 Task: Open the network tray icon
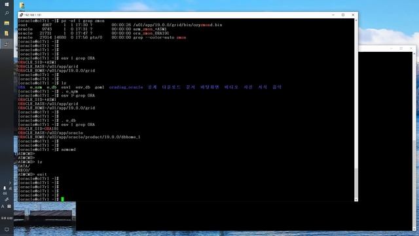tap(10, 188)
